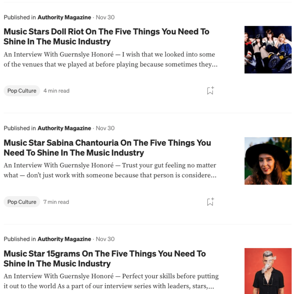Click the 15grams red thumbnail image
The image size is (294, 294).
point(268,271)
